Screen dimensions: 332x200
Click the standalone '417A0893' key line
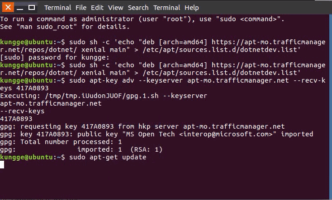[16, 119]
